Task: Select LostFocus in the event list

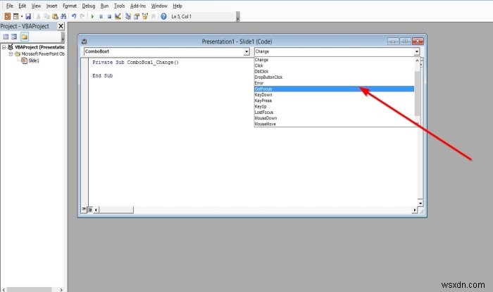Action: click(335, 113)
